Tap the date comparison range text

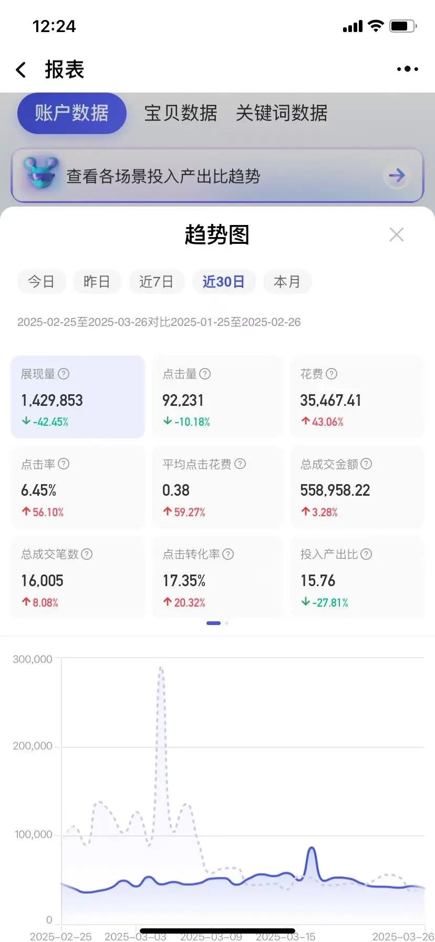click(x=159, y=322)
